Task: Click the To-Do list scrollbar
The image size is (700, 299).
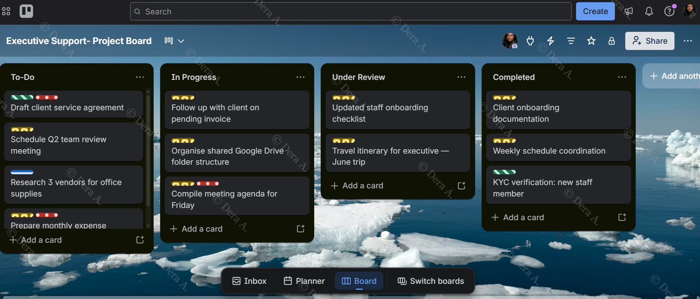Action: pyautogui.click(x=148, y=150)
